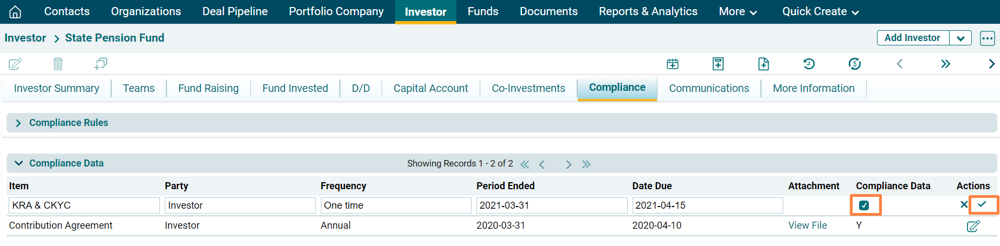Image resolution: width=1000 pixels, height=246 pixels.
Task: Edit the Contribution Agreement row
Action: 973,226
